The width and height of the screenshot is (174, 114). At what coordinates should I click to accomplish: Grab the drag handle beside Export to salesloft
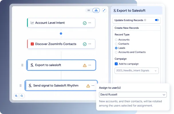point(22,65)
